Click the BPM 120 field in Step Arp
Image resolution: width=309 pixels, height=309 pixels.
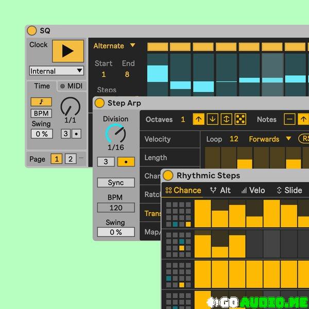(116, 208)
